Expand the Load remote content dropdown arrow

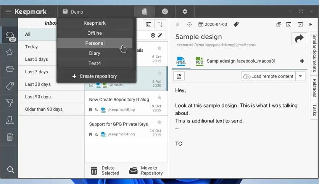click(x=301, y=76)
